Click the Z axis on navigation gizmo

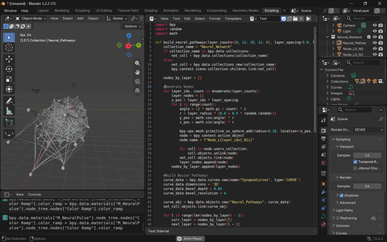[x=129, y=36]
